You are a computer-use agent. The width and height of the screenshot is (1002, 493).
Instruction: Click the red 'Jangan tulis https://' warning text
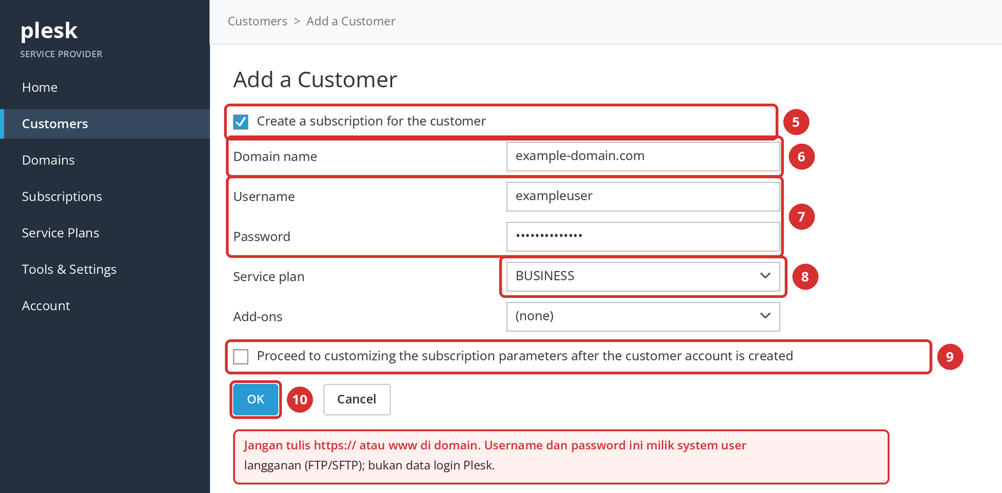(495, 445)
